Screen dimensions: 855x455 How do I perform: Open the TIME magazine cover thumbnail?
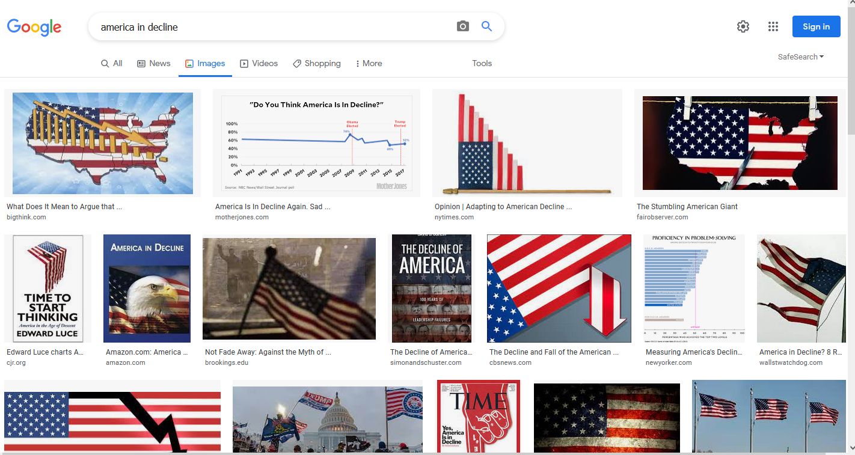(478, 416)
